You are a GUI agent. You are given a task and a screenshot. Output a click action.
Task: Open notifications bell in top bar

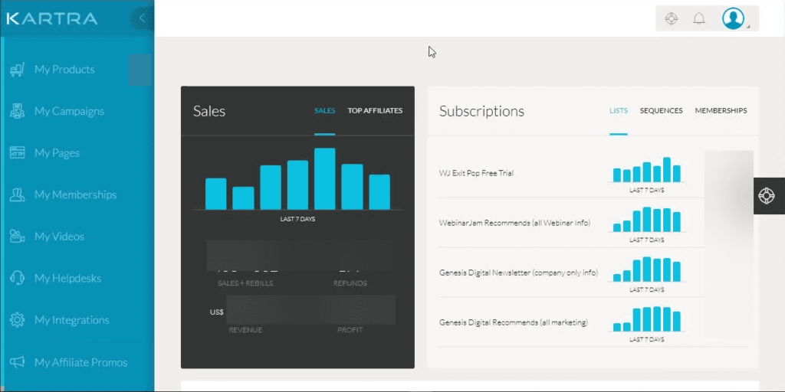coord(699,19)
